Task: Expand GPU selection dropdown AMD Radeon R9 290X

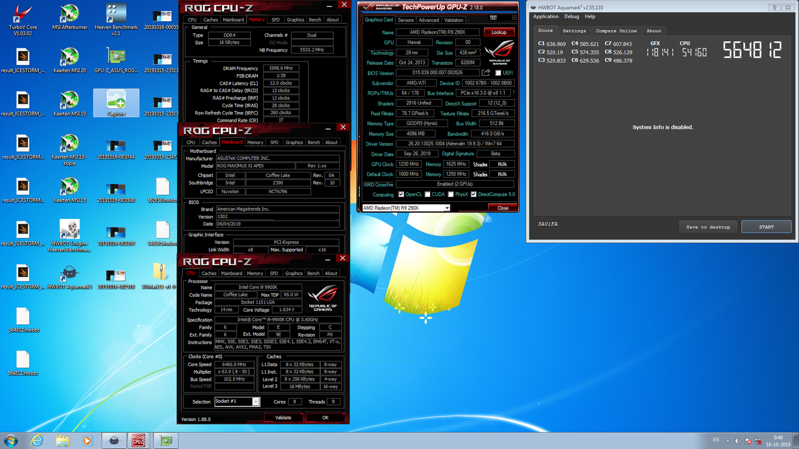Action: [447, 208]
